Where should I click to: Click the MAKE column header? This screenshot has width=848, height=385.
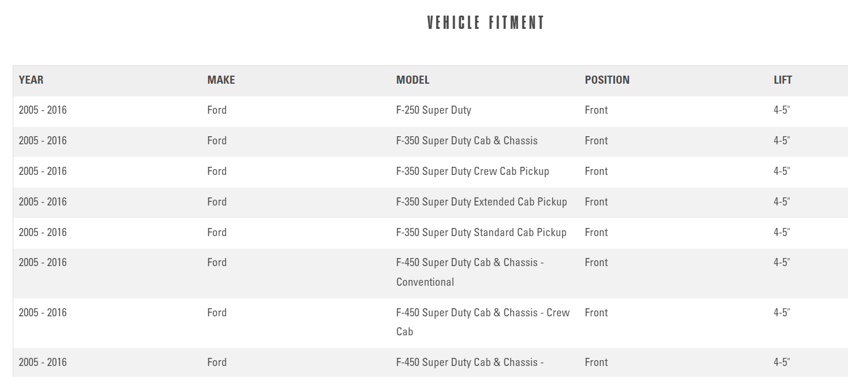pyautogui.click(x=221, y=80)
